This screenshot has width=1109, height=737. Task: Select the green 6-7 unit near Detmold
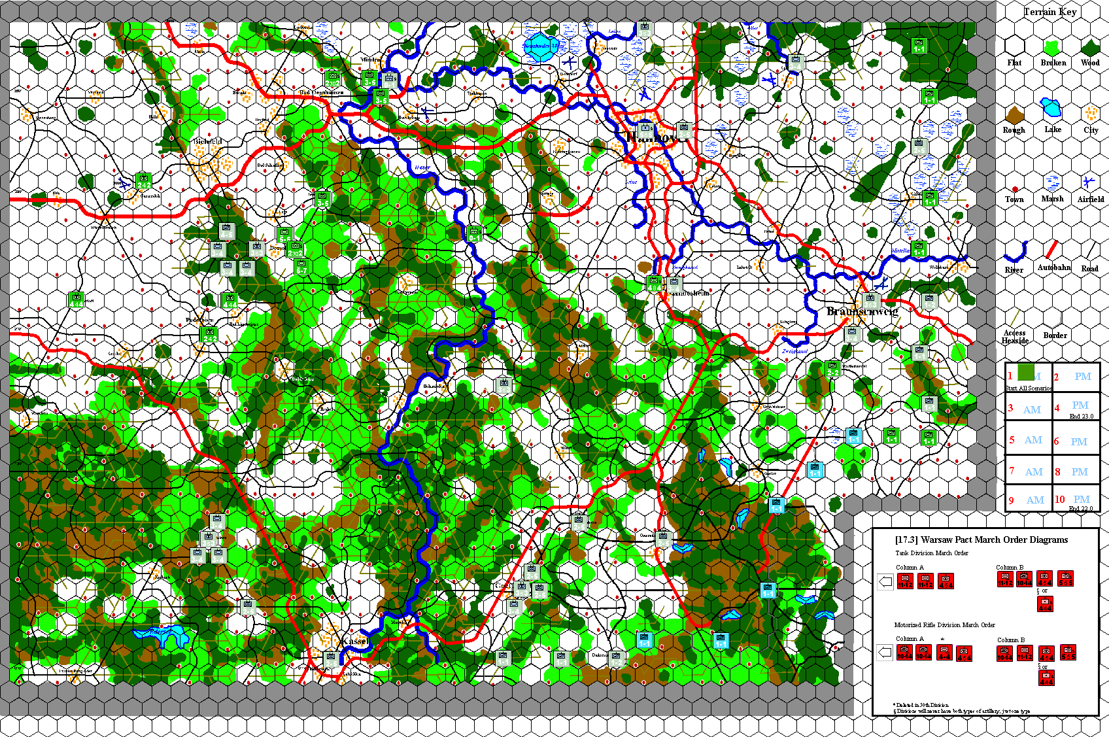[x=301, y=266]
